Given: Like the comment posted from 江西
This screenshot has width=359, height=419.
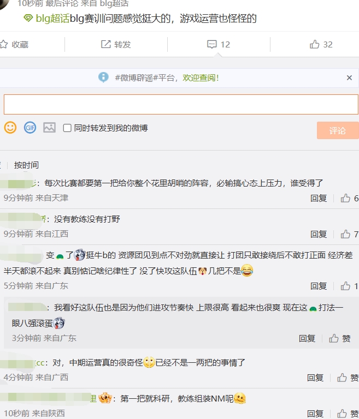Looking at the screenshot, I should 345,234.
